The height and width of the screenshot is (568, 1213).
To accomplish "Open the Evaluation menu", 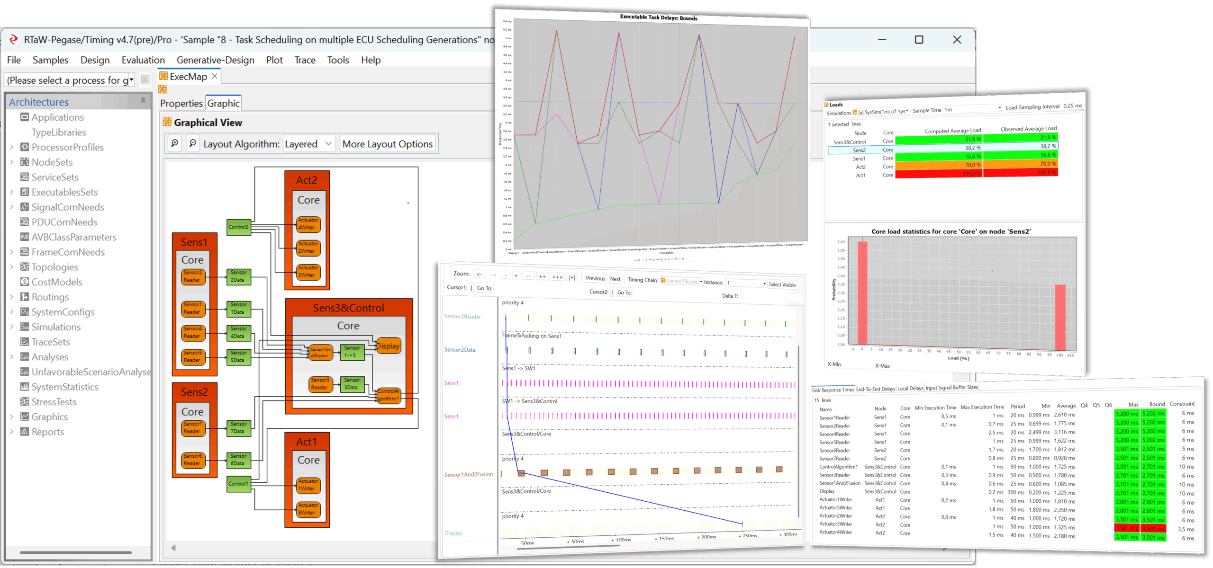I will click(143, 60).
